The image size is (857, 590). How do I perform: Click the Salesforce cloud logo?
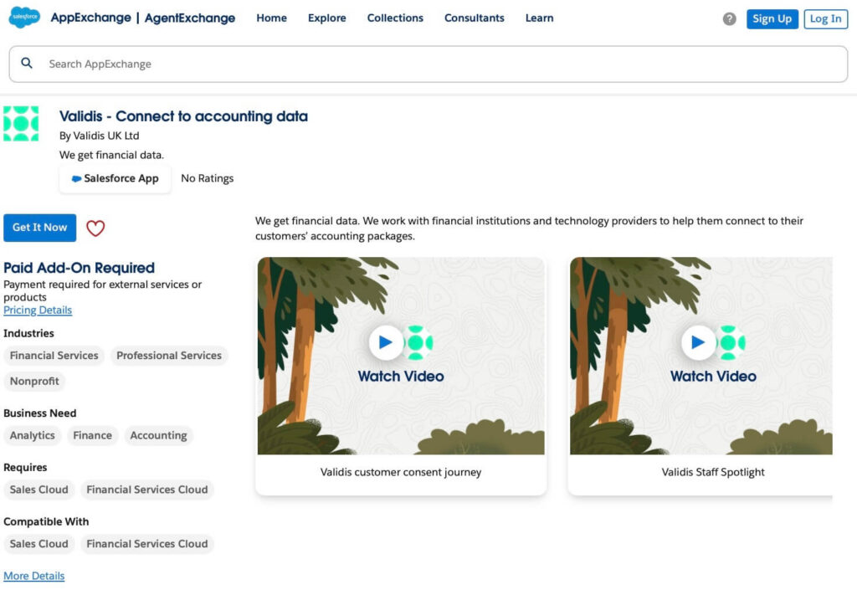point(24,18)
